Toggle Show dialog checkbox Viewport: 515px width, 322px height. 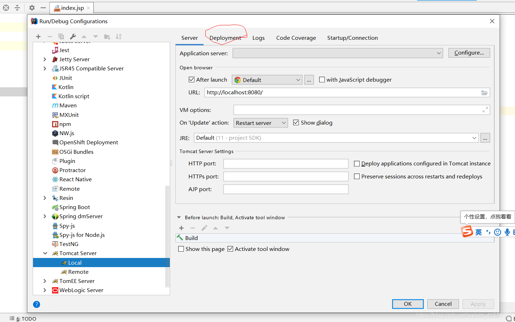point(296,122)
